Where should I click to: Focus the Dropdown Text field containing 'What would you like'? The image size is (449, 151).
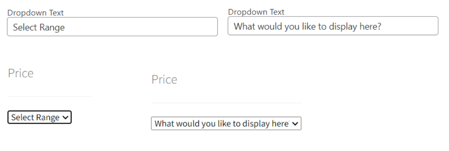pos(333,26)
